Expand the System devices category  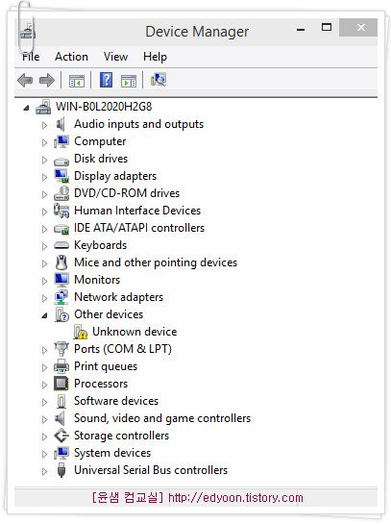point(44,454)
